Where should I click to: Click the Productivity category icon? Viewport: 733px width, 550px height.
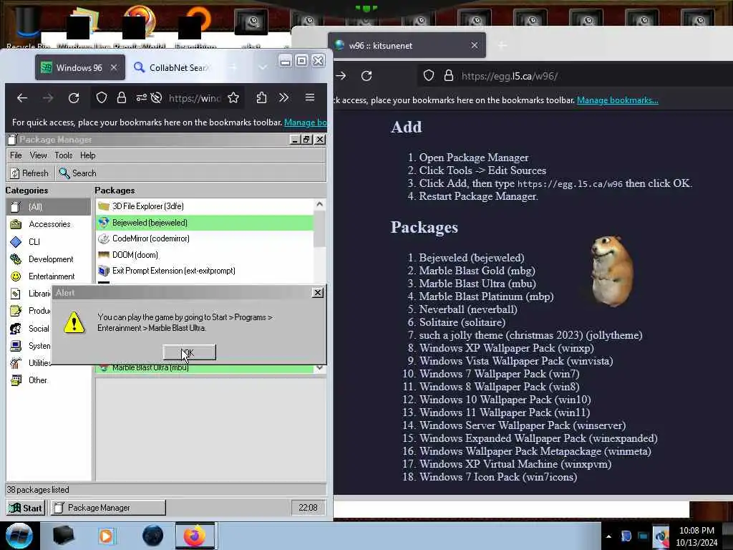[16, 311]
